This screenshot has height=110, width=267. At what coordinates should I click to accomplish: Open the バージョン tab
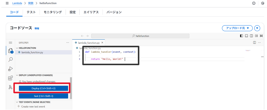tap(114, 12)
